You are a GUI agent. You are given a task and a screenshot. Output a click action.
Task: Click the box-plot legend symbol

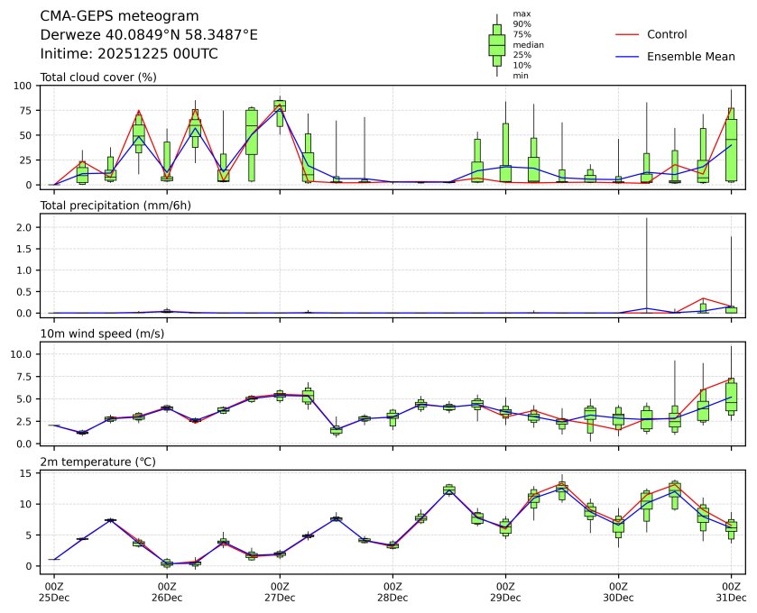click(x=496, y=44)
